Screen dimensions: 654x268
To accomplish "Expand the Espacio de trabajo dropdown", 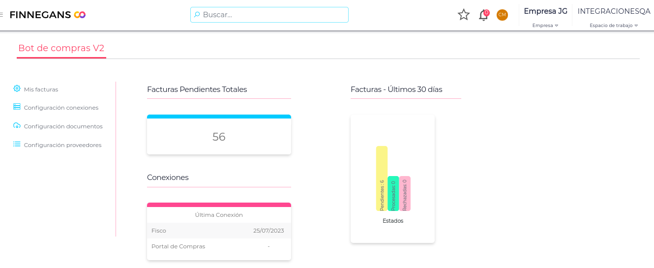I will pos(614,25).
